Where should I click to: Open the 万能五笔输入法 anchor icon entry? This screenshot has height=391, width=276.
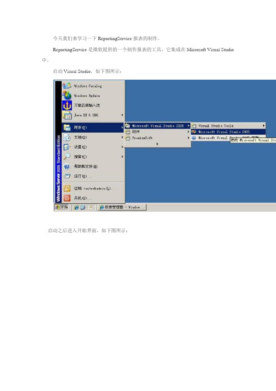pyautogui.click(x=93, y=105)
